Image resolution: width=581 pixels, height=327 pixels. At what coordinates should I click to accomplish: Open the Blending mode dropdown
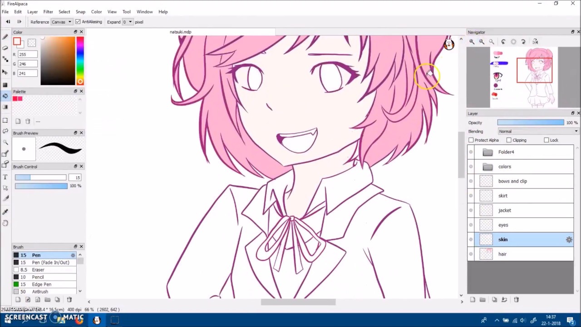(x=538, y=131)
